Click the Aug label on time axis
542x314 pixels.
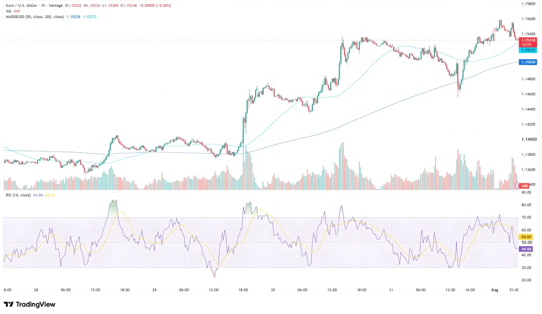click(x=495, y=290)
